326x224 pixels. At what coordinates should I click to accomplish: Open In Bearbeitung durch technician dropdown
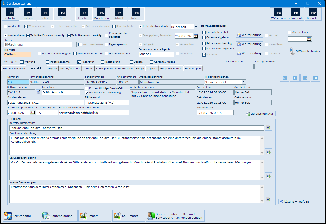(x=196, y=27)
